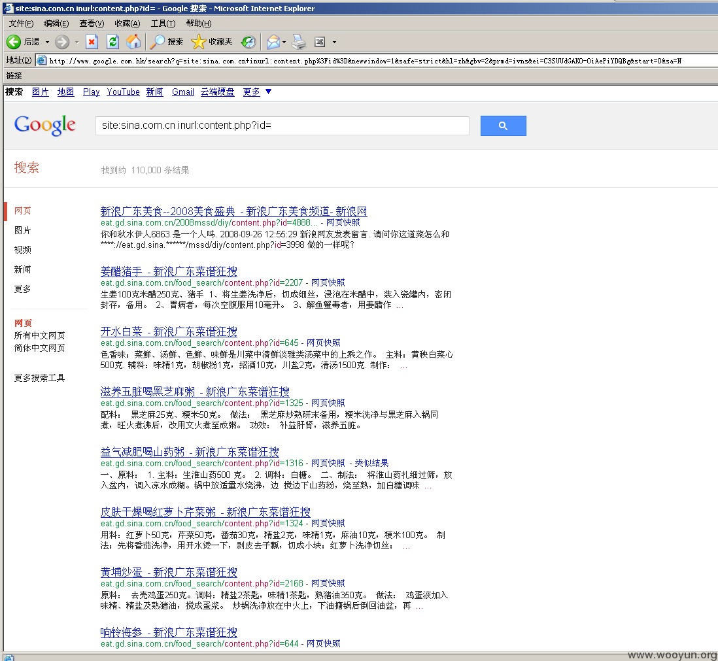
Task: Click the 新闻 link in the top bar
Action: [x=155, y=92]
